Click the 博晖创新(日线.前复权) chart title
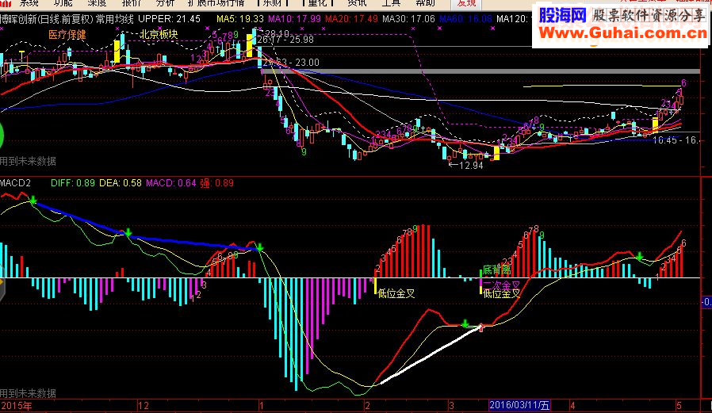The image size is (712, 413). click(x=46, y=19)
